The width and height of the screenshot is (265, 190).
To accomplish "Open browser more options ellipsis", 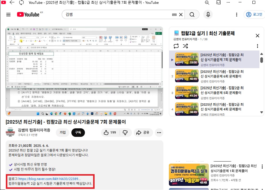I will pos(228,2).
